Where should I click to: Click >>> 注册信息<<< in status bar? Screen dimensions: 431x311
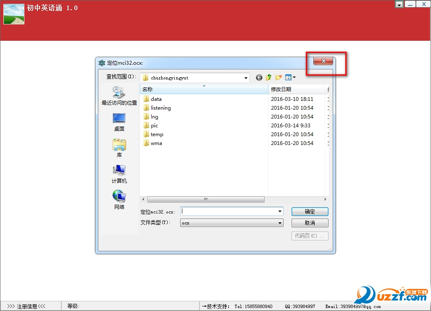[26, 306]
